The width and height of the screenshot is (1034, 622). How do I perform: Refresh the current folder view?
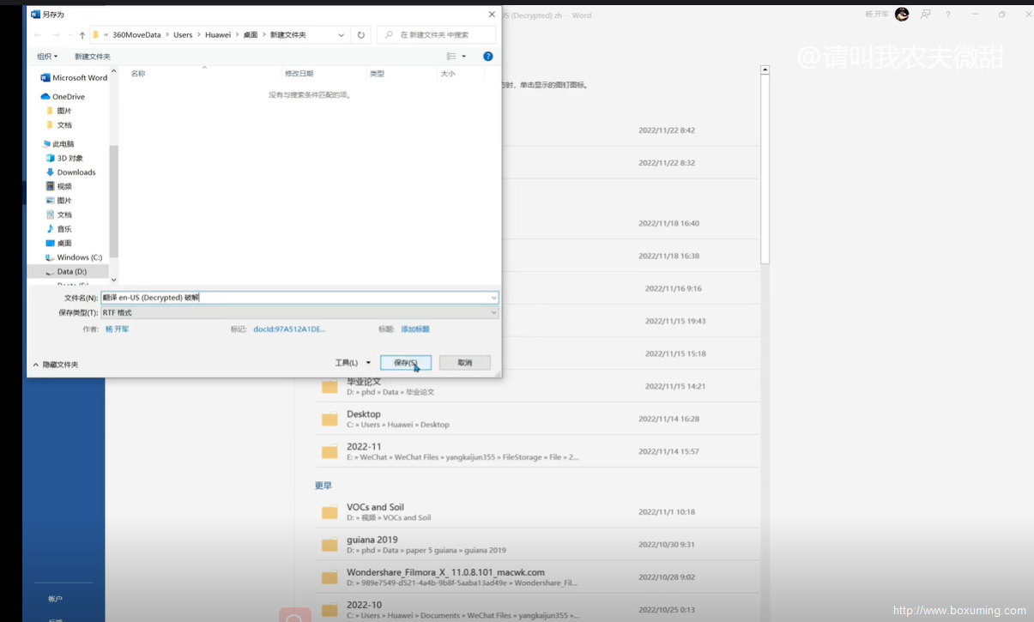[x=361, y=35]
